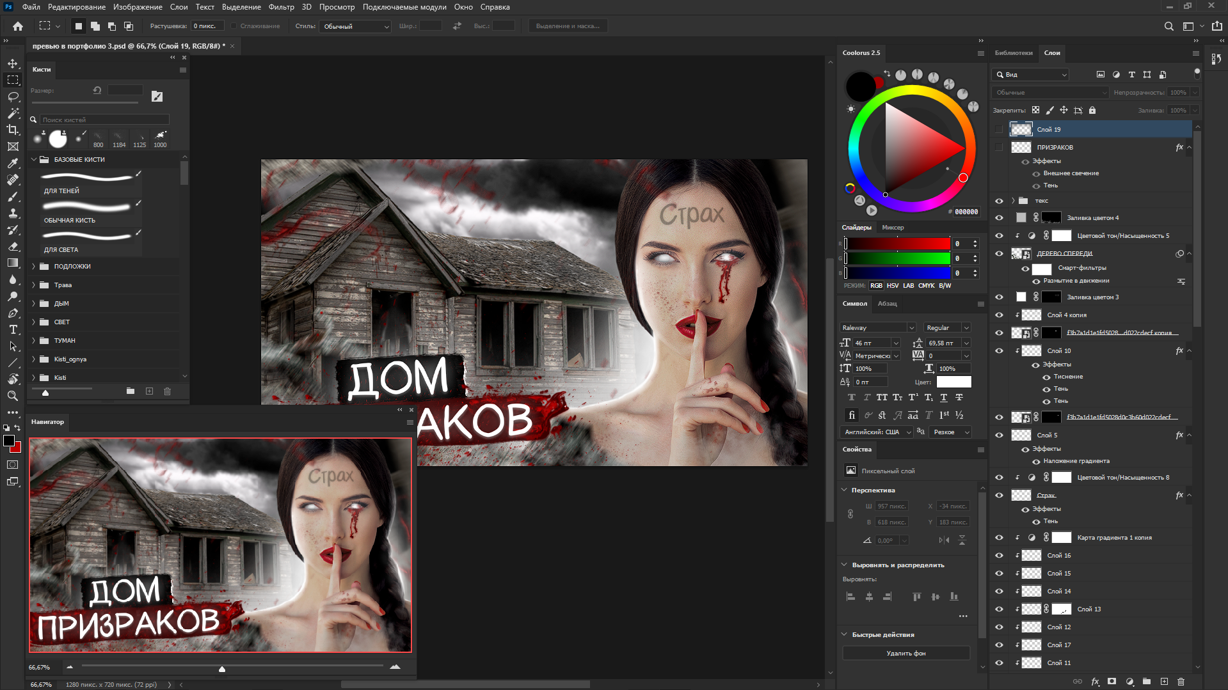
Task: Click the Eyedropper tool
Action: pyautogui.click(x=13, y=163)
